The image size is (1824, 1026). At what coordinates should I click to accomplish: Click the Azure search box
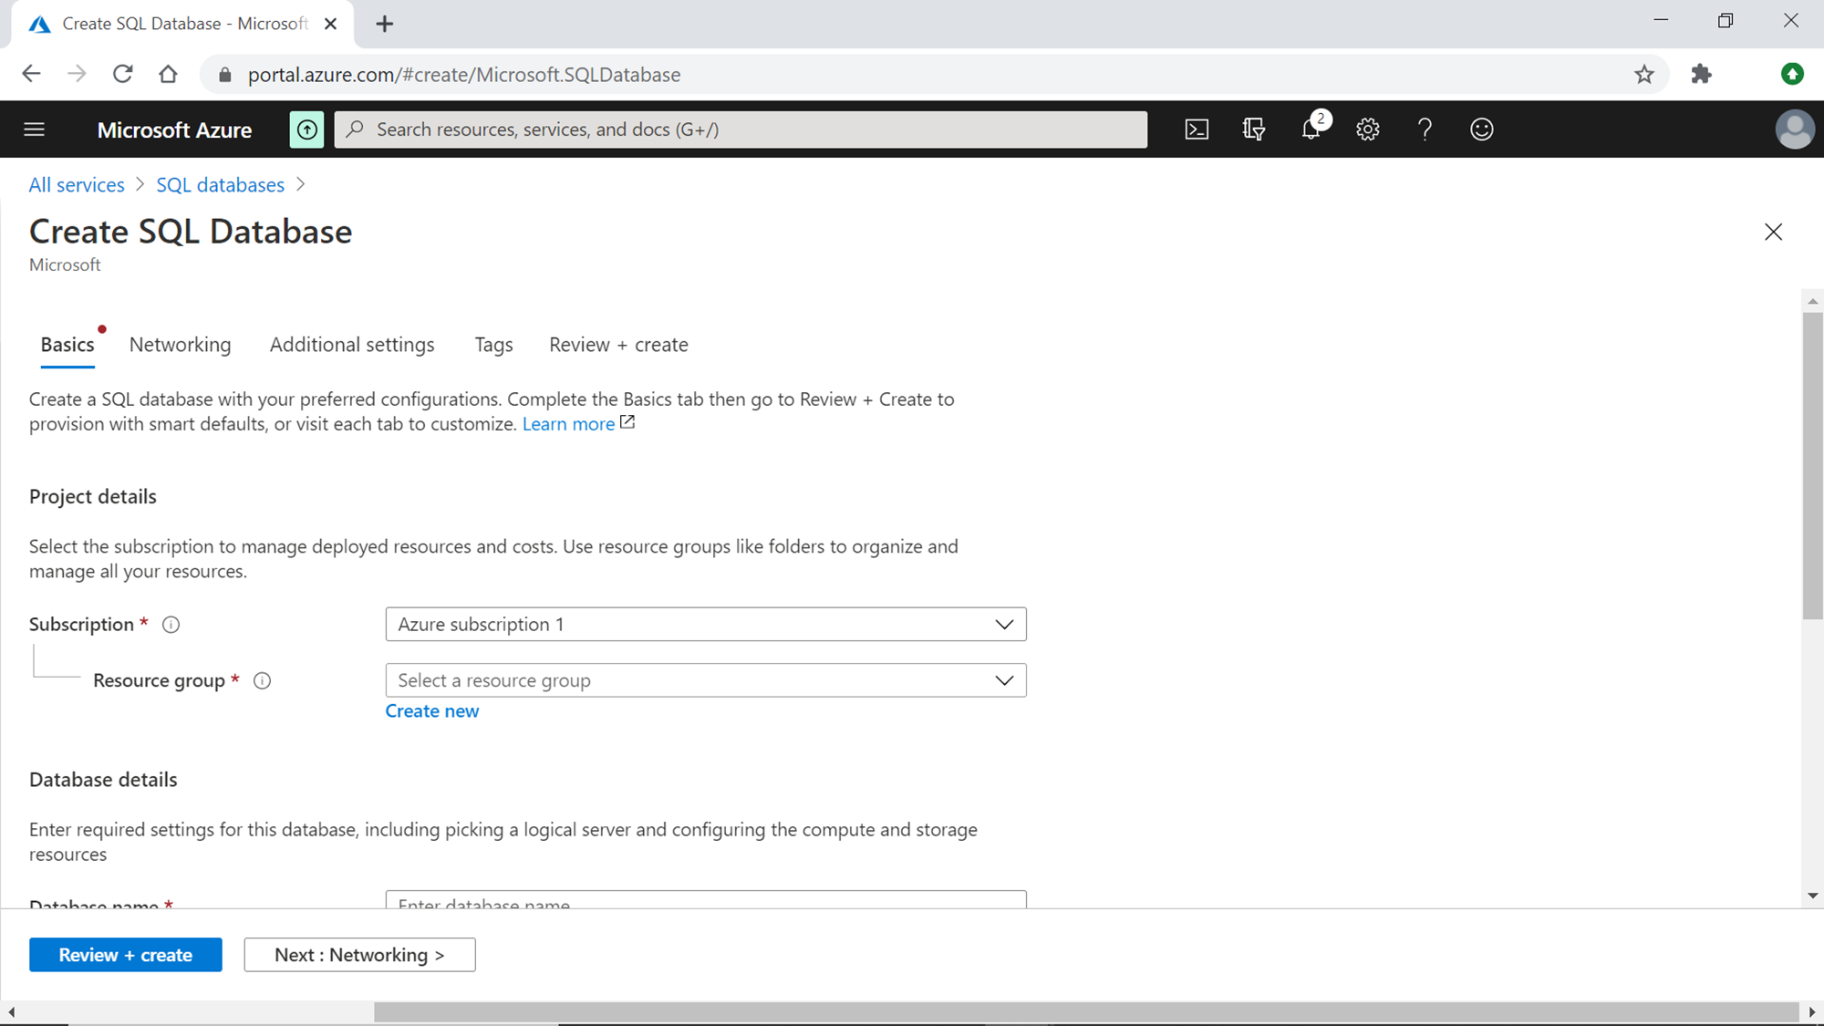[x=741, y=130]
